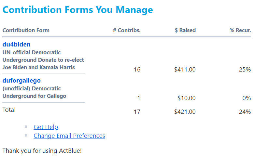Click the # Contribs. column header

(127, 31)
